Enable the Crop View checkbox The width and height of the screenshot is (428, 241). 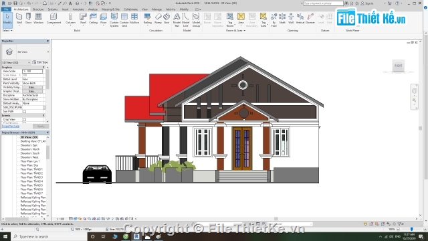(x=24, y=119)
